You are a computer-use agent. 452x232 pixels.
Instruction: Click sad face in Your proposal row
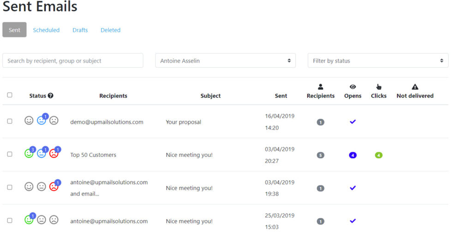(x=54, y=120)
